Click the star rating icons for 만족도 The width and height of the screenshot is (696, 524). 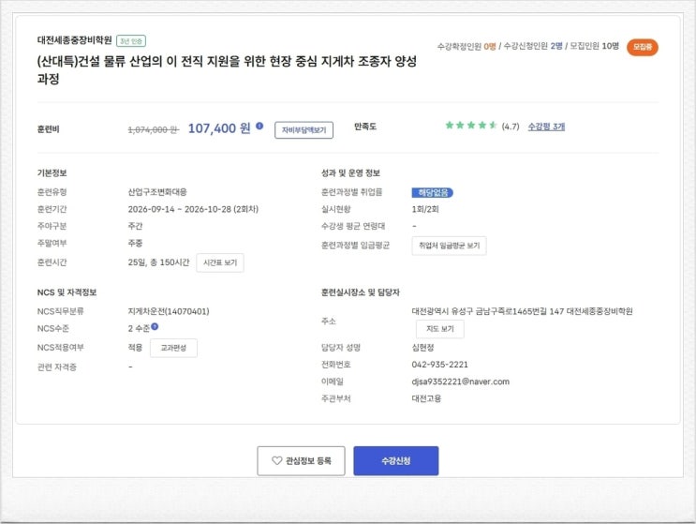471,126
